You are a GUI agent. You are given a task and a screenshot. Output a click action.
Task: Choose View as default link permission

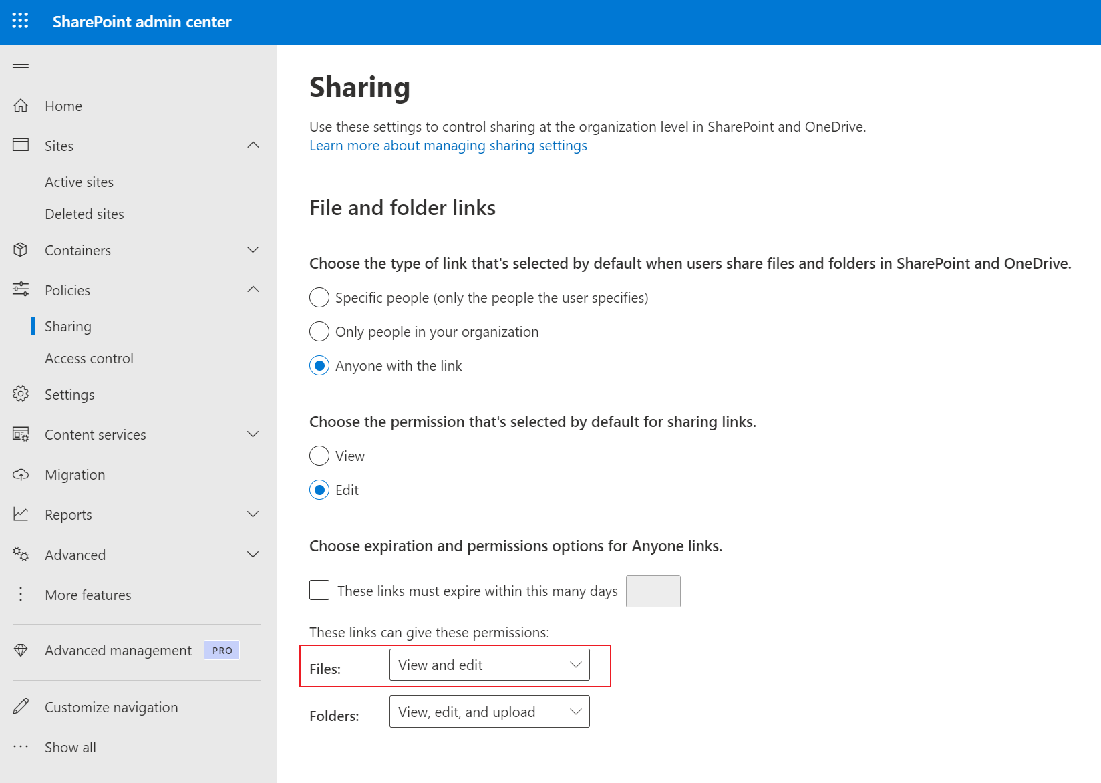(x=319, y=456)
